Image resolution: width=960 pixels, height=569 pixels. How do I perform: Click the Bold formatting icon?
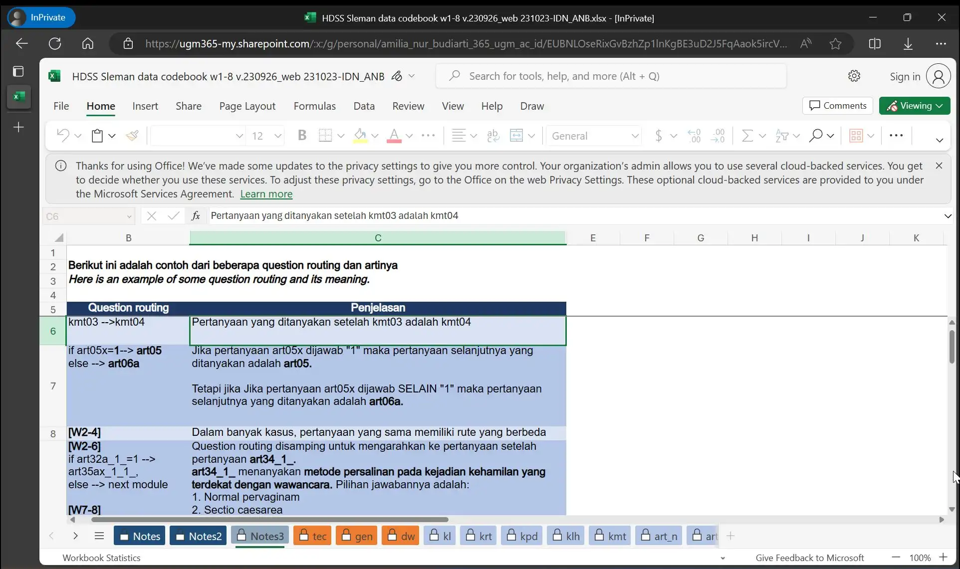302,136
